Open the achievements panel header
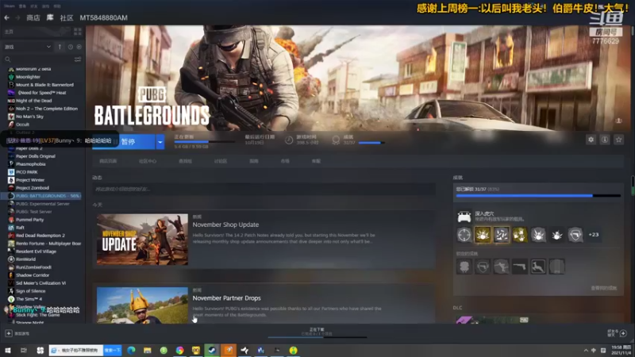 458,178
